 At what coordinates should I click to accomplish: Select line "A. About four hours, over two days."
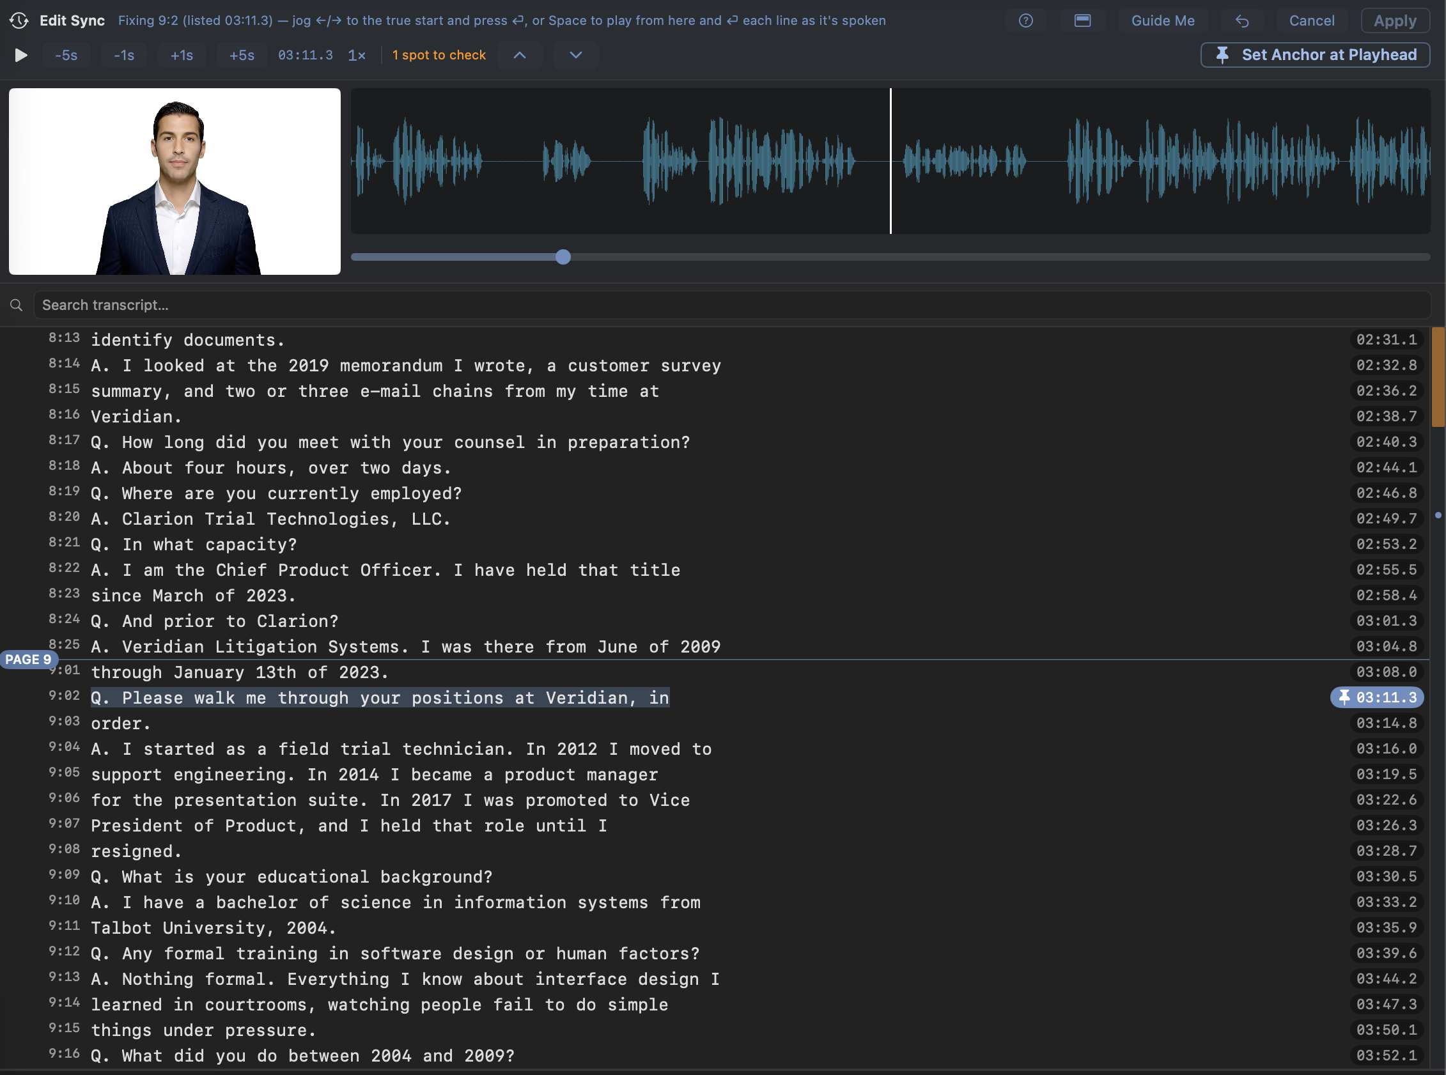point(270,468)
